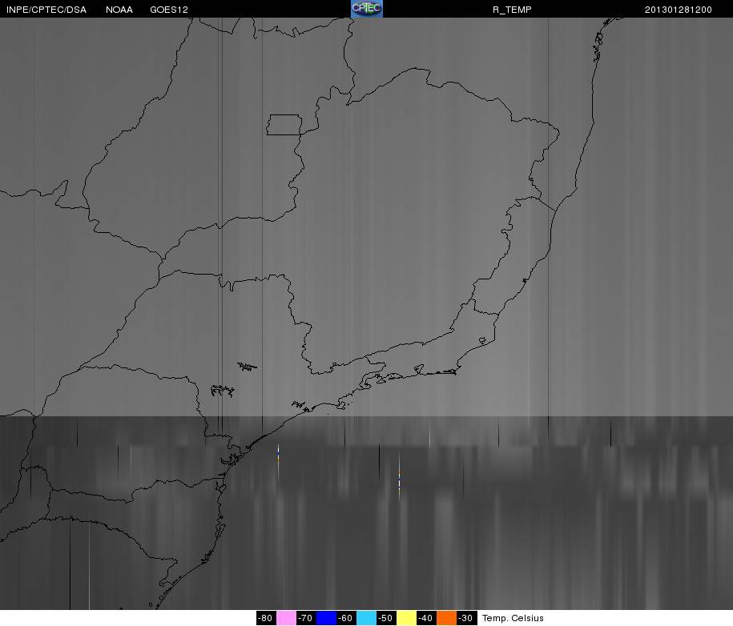Screen dimensions: 733x626
Task: Click the orange legend color swatch
Action: tap(446, 618)
